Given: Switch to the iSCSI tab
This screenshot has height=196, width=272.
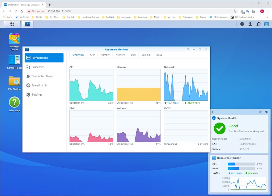Looking at the screenshot, I should coord(159,55).
